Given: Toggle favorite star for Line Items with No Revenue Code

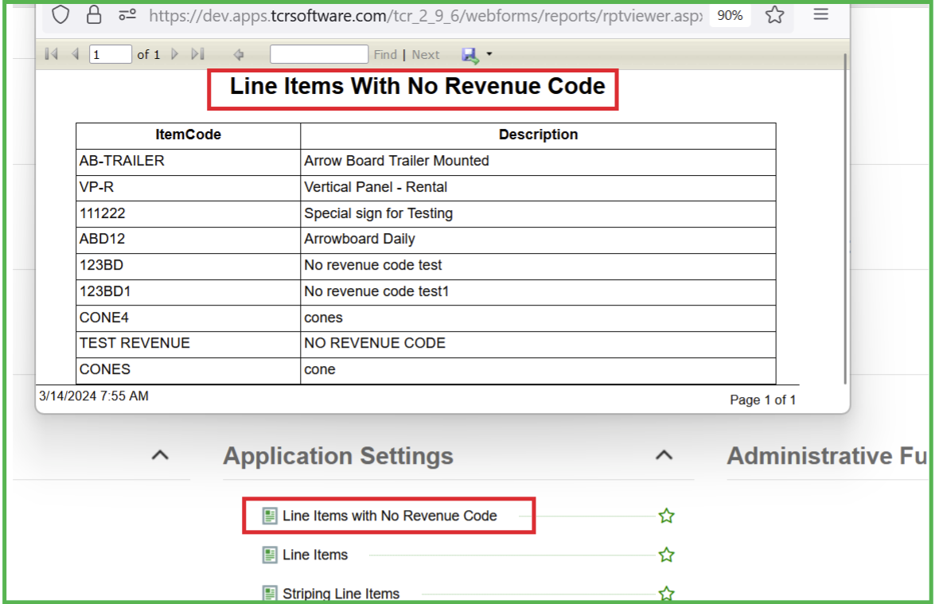Looking at the screenshot, I should click(666, 516).
